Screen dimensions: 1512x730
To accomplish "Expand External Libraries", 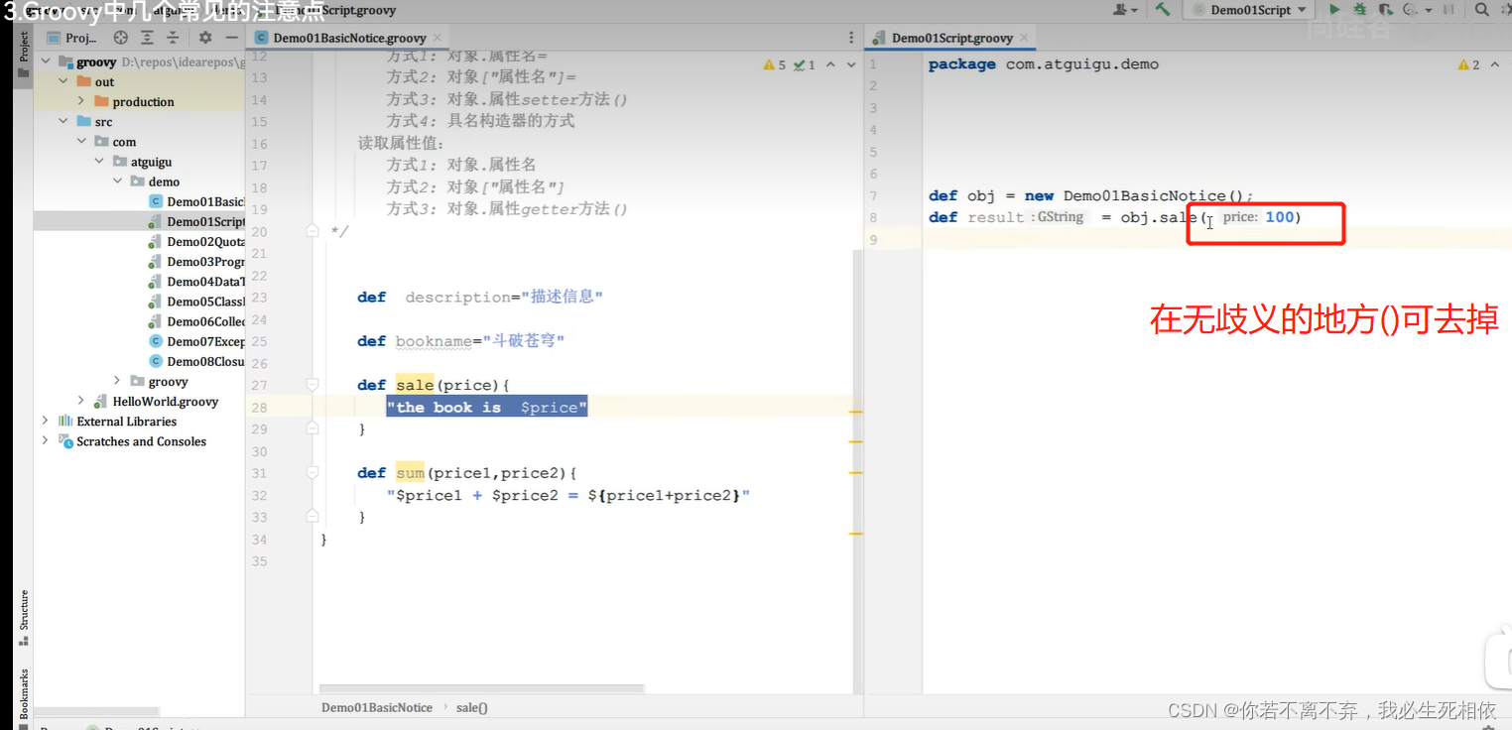I will coord(46,421).
